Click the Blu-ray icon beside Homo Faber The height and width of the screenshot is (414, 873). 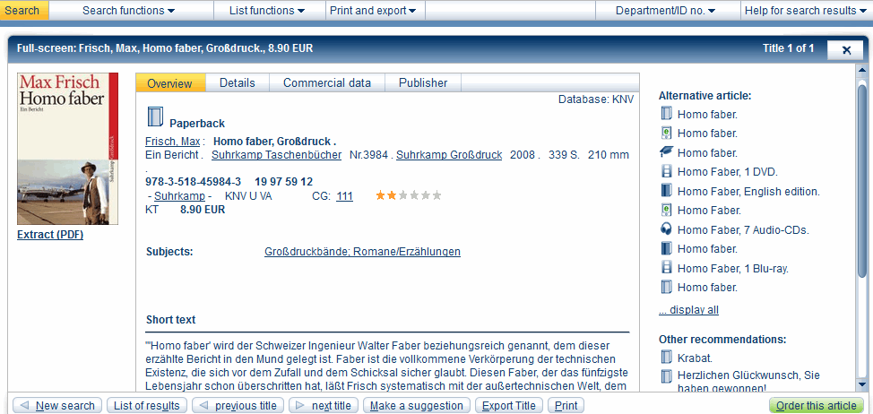pyautogui.click(x=666, y=268)
